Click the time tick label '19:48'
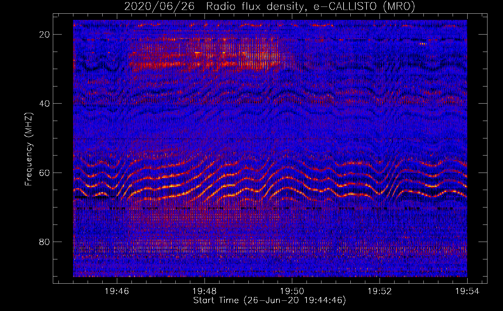Screen dimensions: 503x311 pyautogui.click(x=205, y=291)
